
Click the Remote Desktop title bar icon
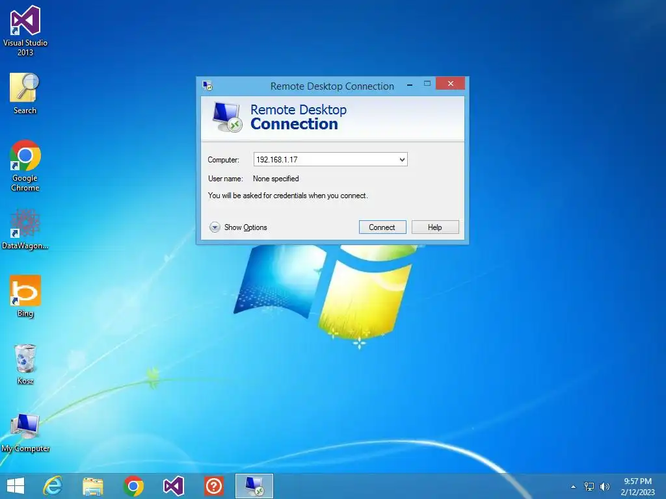coord(207,86)
